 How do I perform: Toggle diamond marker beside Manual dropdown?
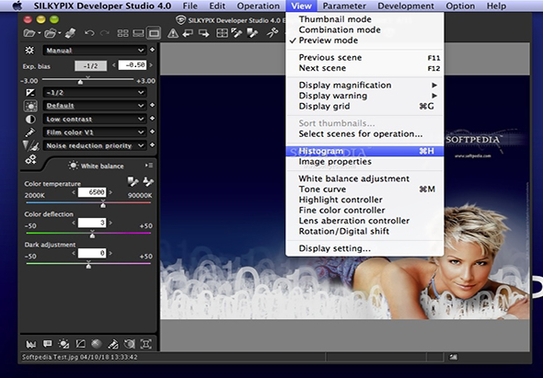coord(152,50)
